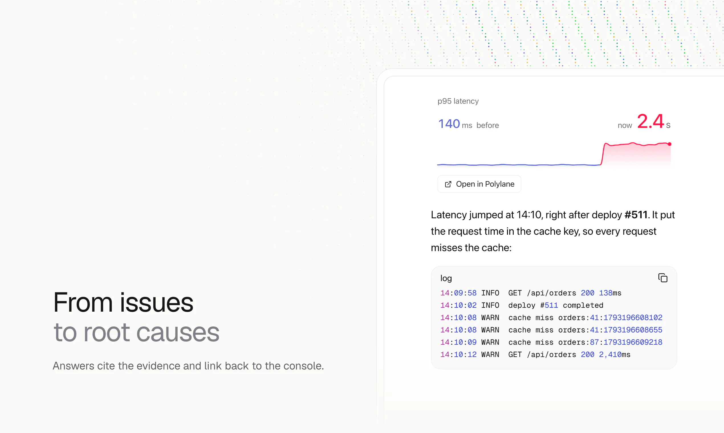
Task: Click the external-link icon beside Open in Polylane
Action: tap(448, 184)
